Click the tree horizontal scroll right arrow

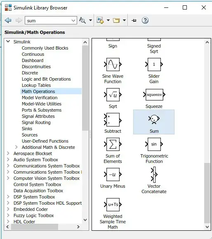click(x=78, y=227)
